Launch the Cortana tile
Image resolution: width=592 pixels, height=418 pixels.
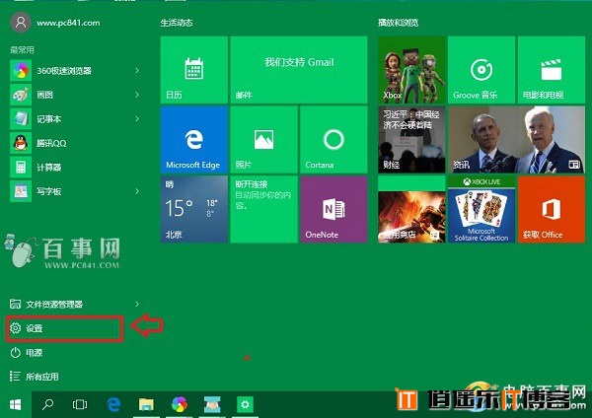click(333, 139)
